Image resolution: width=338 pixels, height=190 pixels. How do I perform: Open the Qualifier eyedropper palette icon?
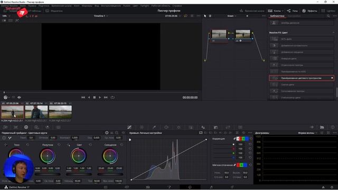(x=154, y=127)
